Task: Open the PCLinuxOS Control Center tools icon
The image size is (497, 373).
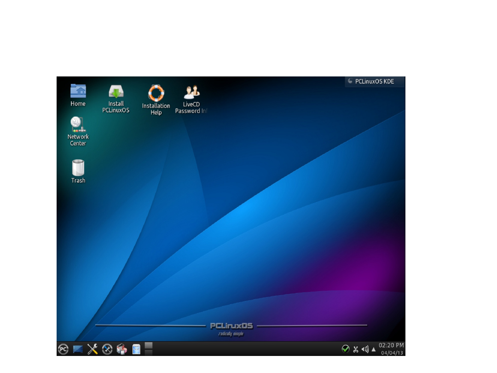Action: click(92, 349)
